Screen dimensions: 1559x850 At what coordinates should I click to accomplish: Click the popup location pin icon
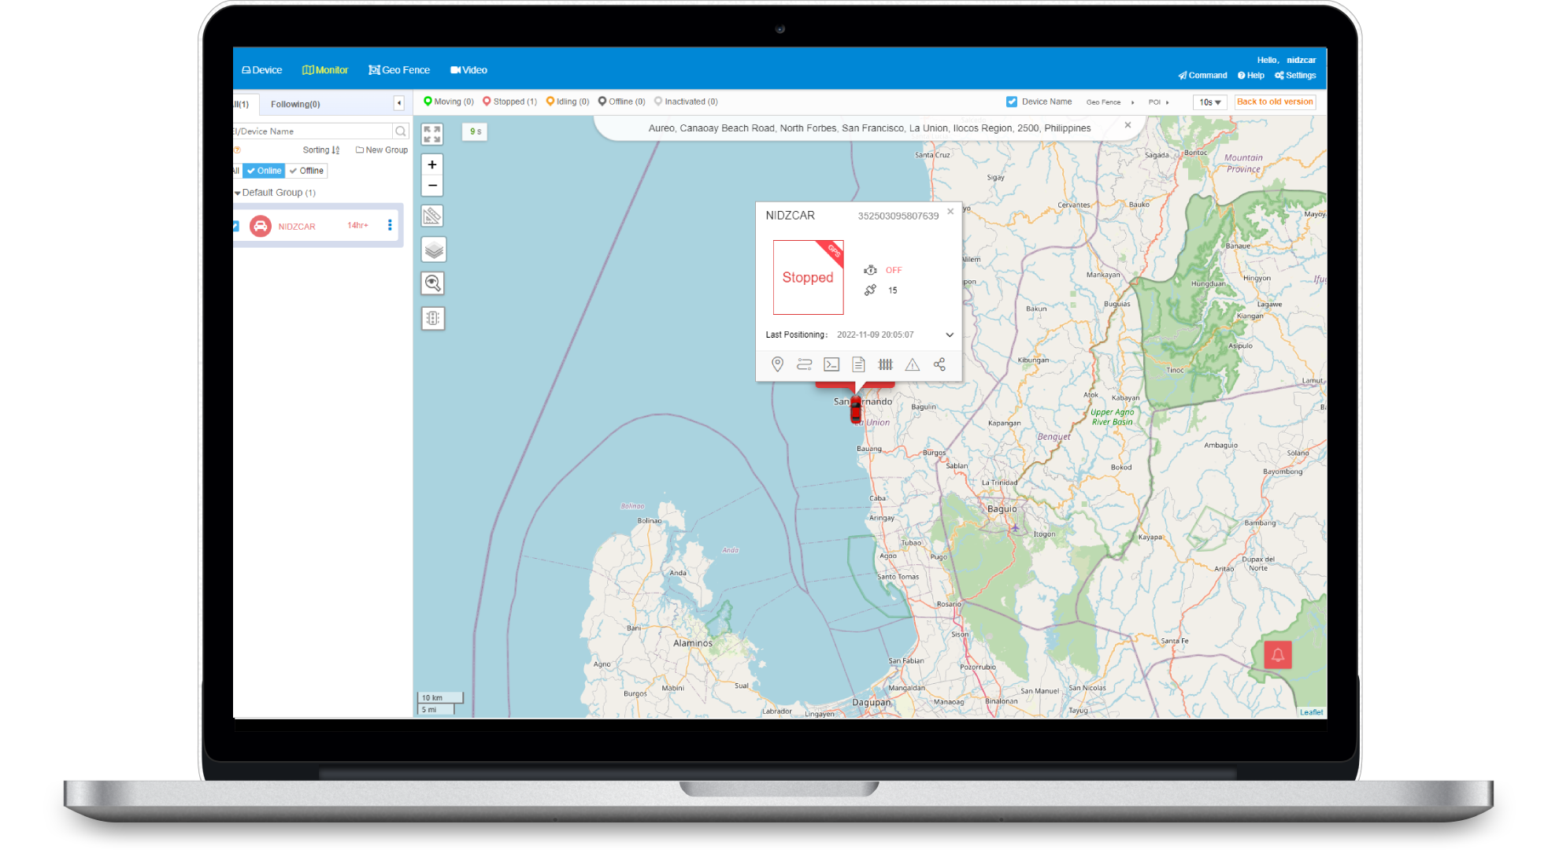[777, 364]
